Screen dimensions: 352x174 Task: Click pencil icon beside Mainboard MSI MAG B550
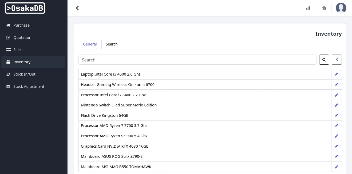point(336,167)
